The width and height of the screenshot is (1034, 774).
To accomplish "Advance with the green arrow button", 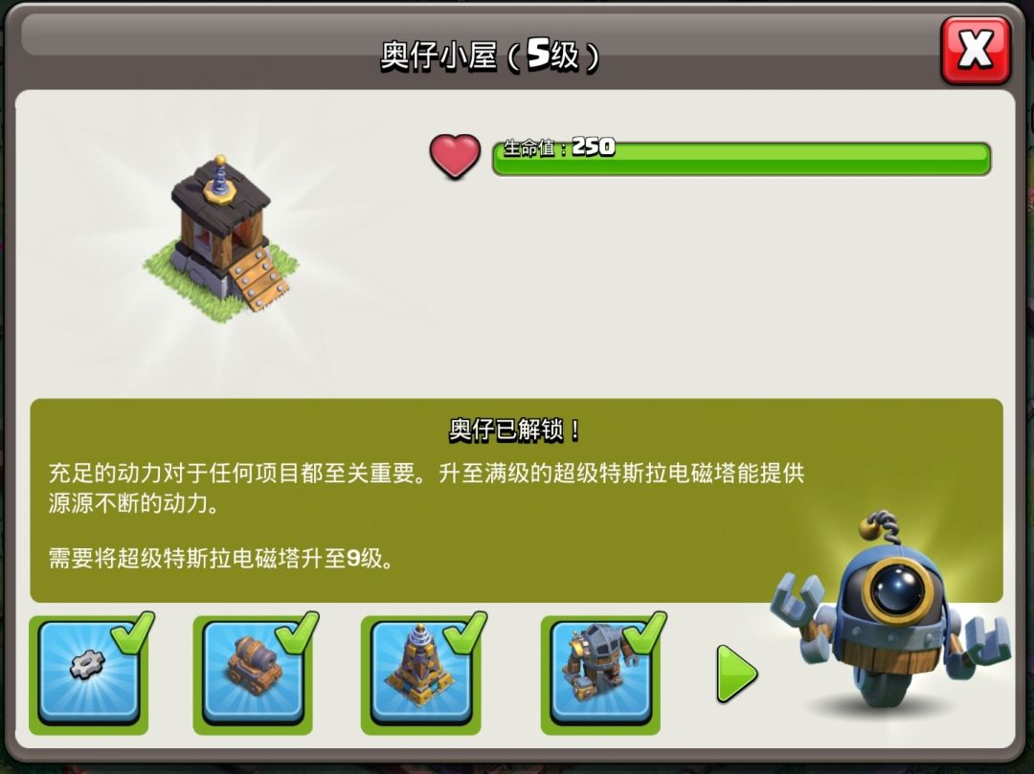I will [x=736, y=674].
